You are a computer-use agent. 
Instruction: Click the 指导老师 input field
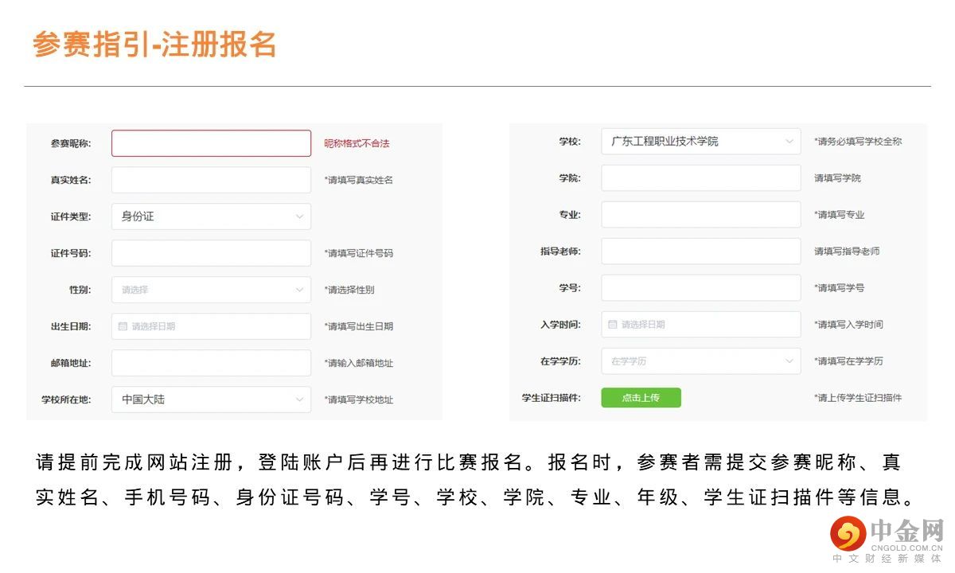click(701, 251)
